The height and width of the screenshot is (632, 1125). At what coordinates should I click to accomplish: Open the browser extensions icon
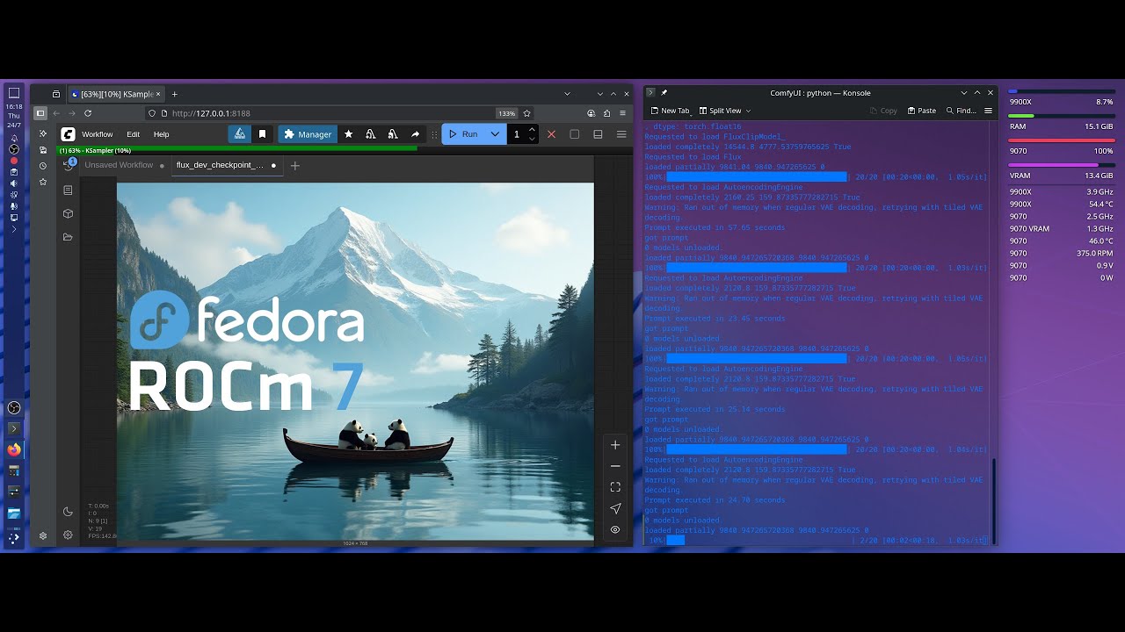coord(606,113)
